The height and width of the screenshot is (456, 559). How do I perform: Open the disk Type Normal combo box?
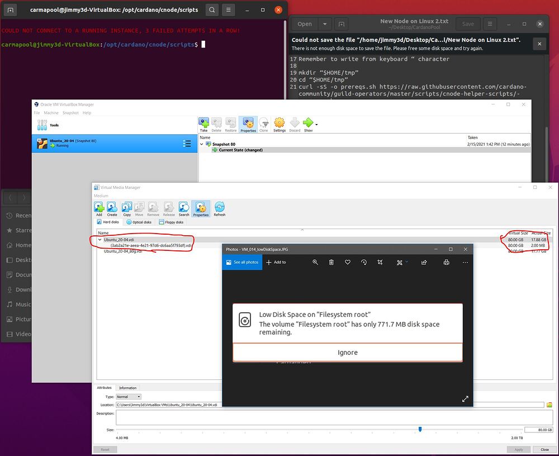[x=129, y=396]
